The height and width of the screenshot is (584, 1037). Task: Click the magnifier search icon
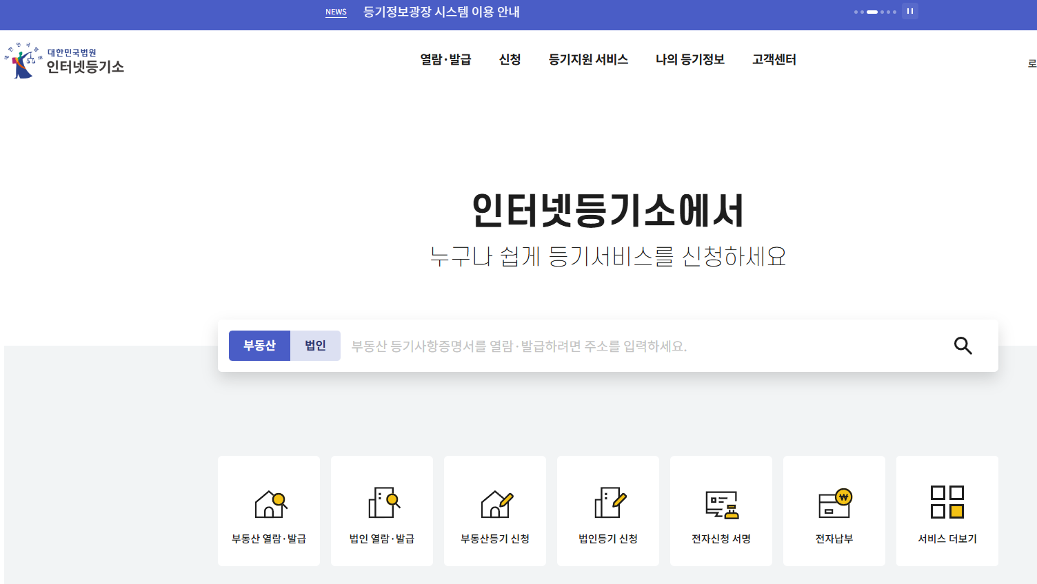point(963,346)
